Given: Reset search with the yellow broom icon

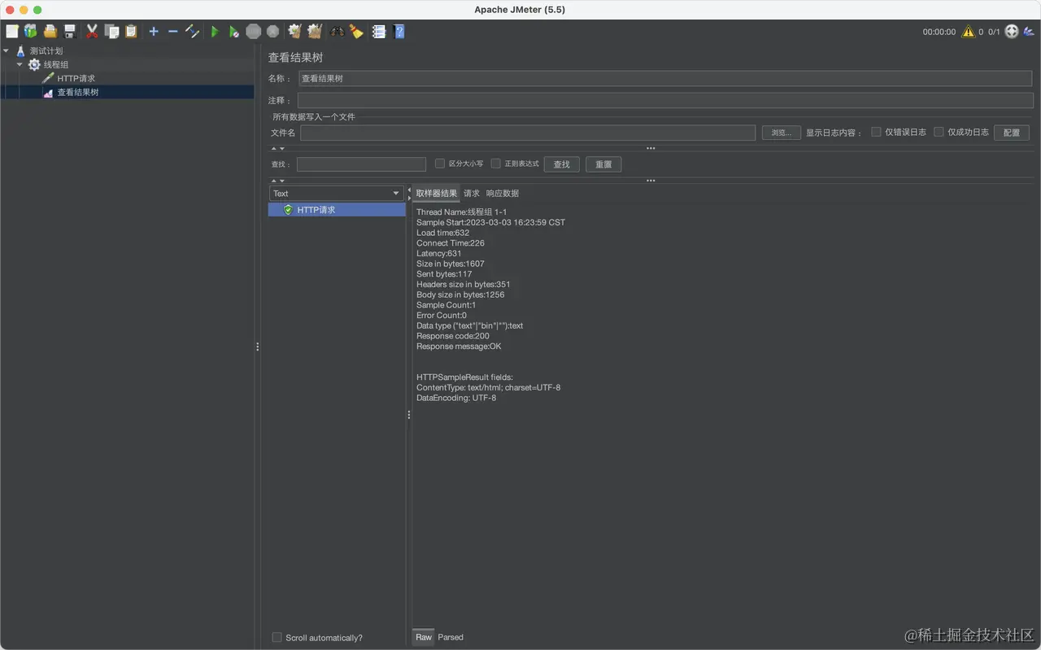Looking at the screenshot, I should (x=356, y=32).
